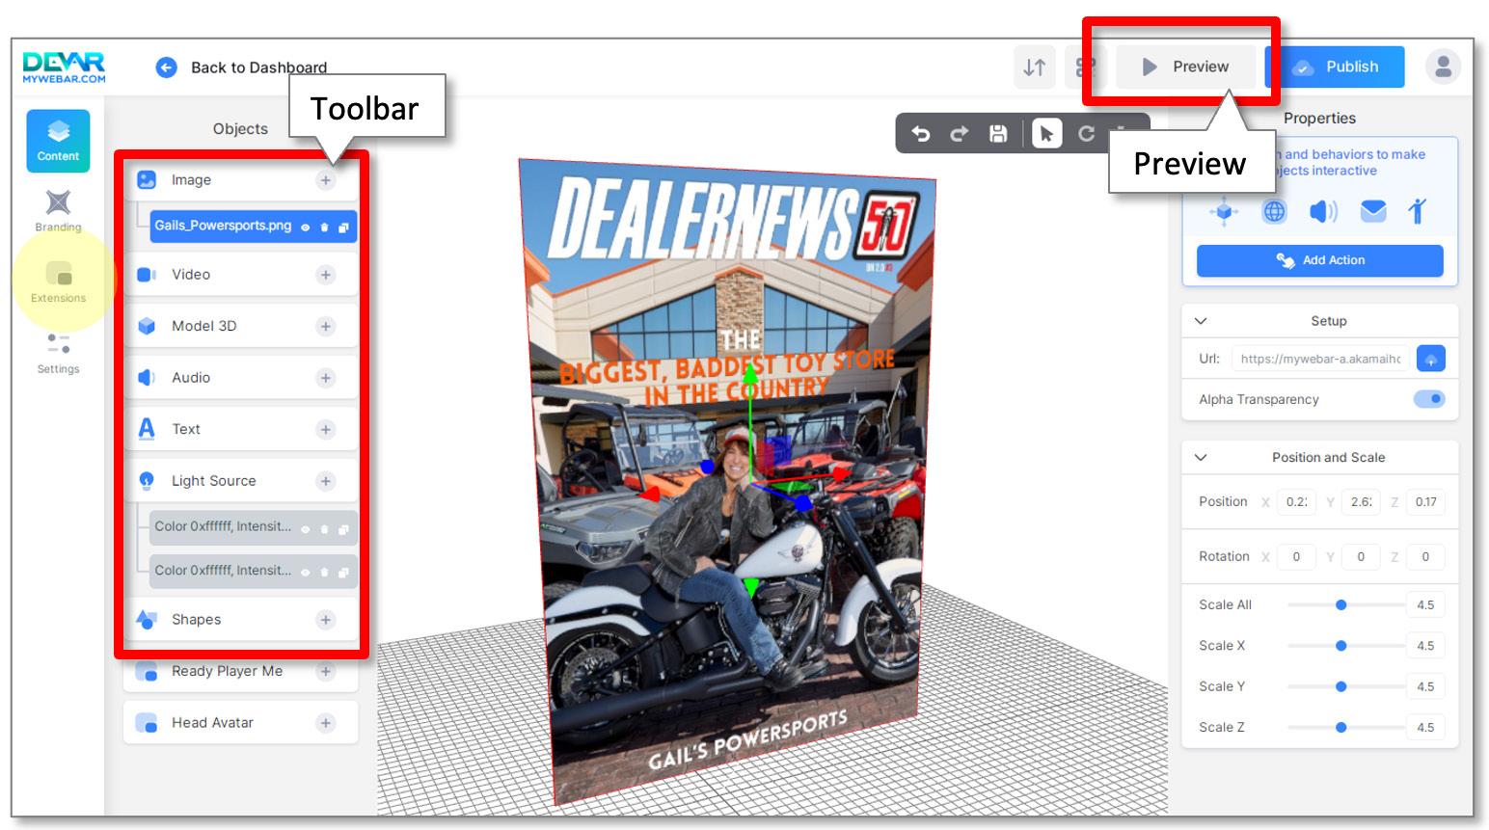Click the up-down arrows sort icon
The width and height of the screenshot is (1489, 830).
(x=1035, y=67)
